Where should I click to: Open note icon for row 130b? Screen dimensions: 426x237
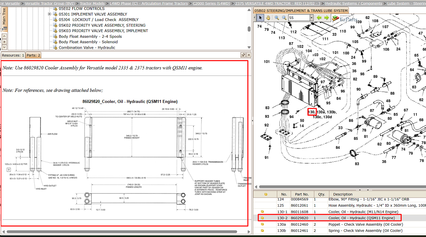pos(262,230)
